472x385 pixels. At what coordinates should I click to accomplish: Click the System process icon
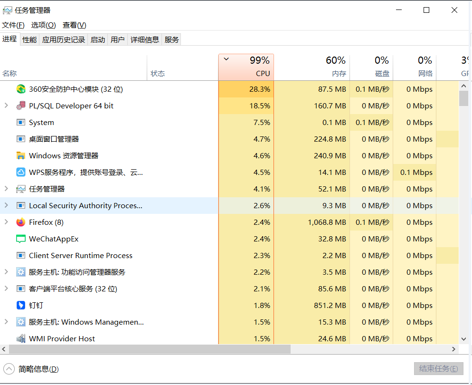[x=21, y=122]
